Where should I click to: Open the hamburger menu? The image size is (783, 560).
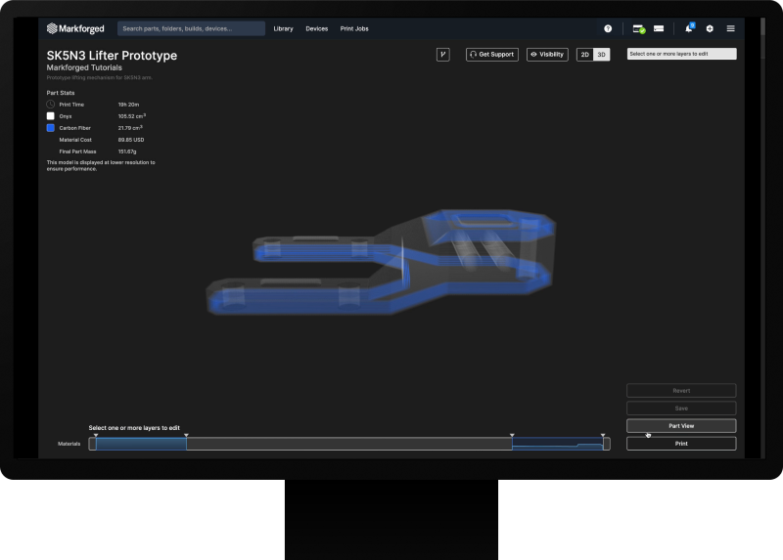(730, 29)
